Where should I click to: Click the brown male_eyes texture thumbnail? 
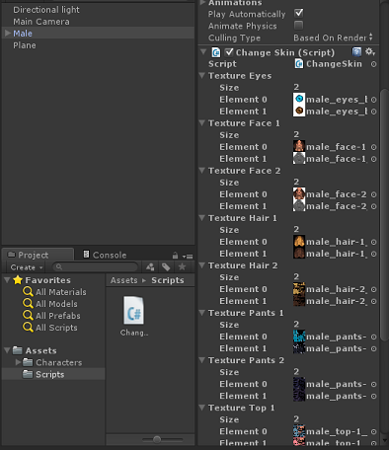tap(299, 111)
